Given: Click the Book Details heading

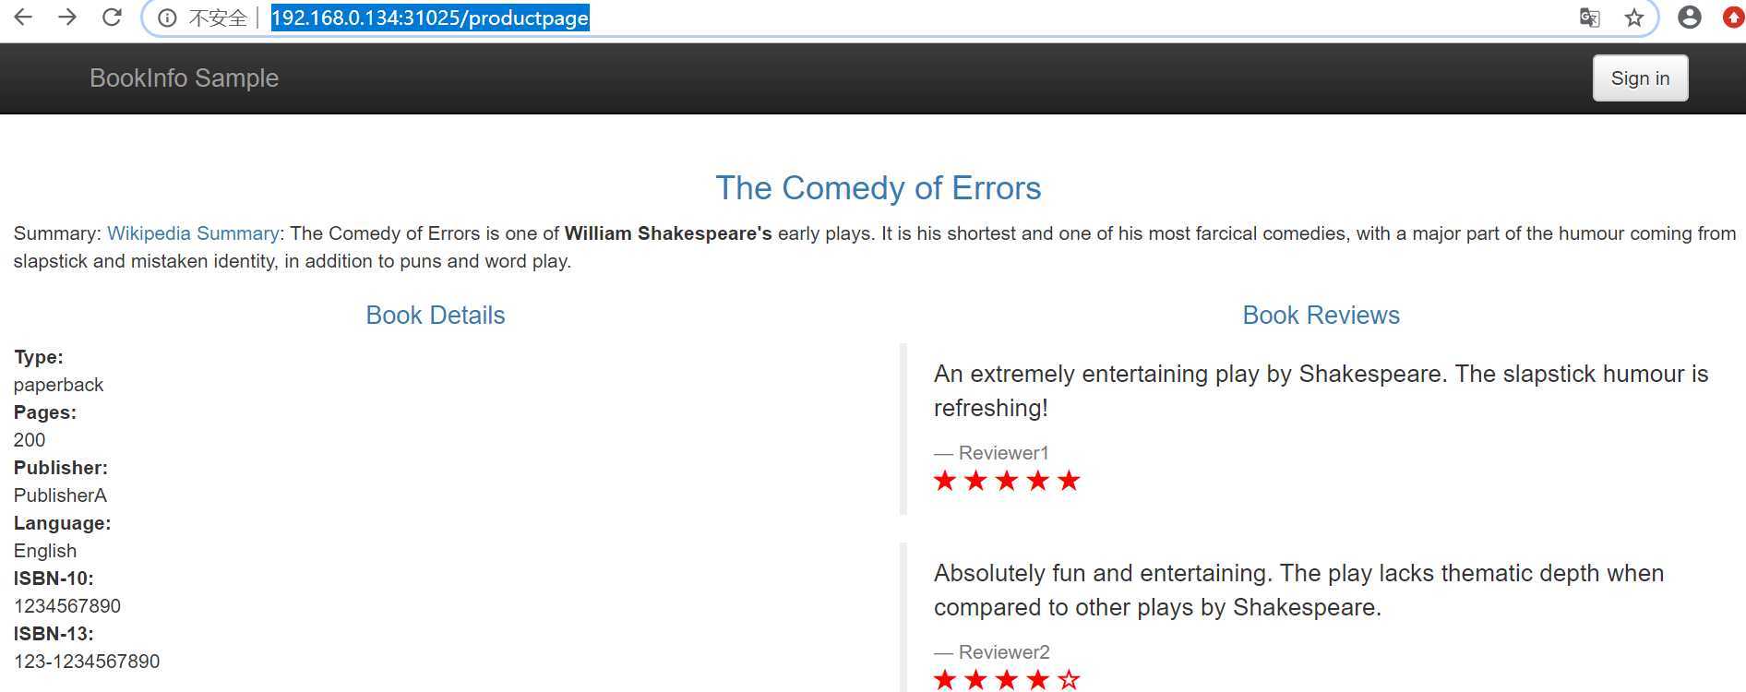Looking at the screenshot, I should pyautogui.click(x=436, y=315).
